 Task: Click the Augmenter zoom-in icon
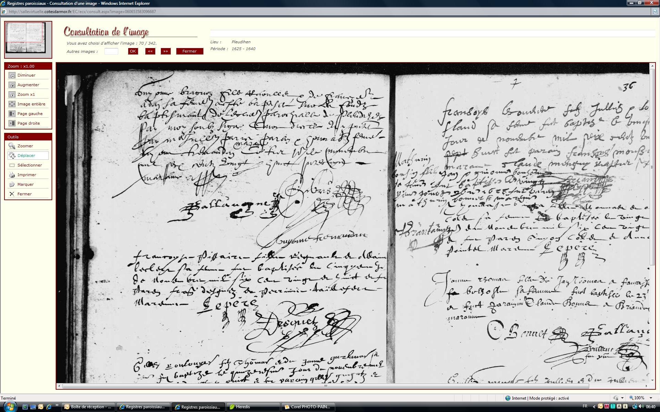(12, 85)
